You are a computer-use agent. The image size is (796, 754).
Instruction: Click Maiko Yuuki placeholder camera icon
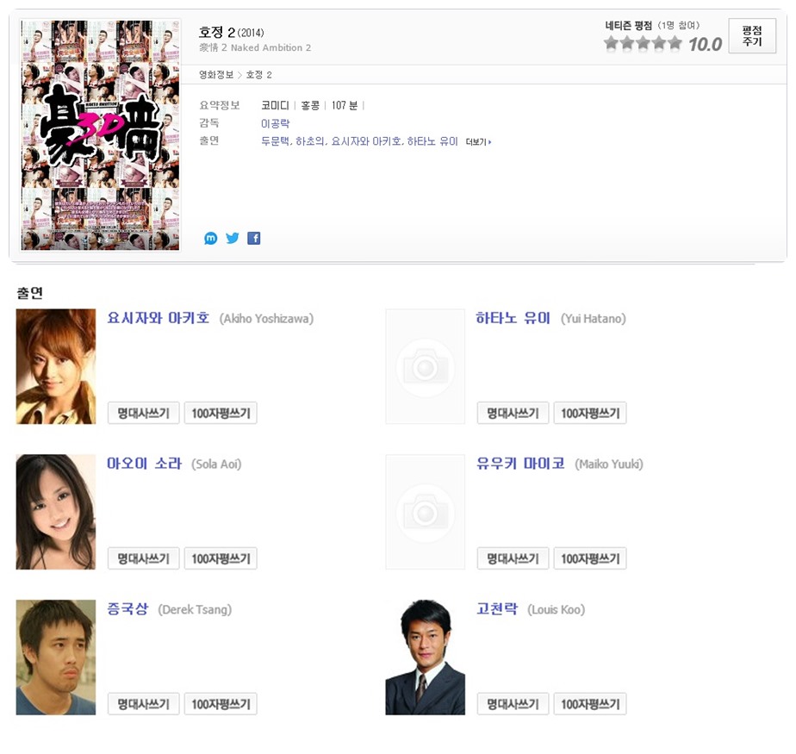pos(425,512)
